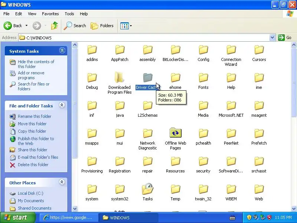Click file list scrollbar down arrow
Screen dimensions: 297x223
(x=294, y=209)
